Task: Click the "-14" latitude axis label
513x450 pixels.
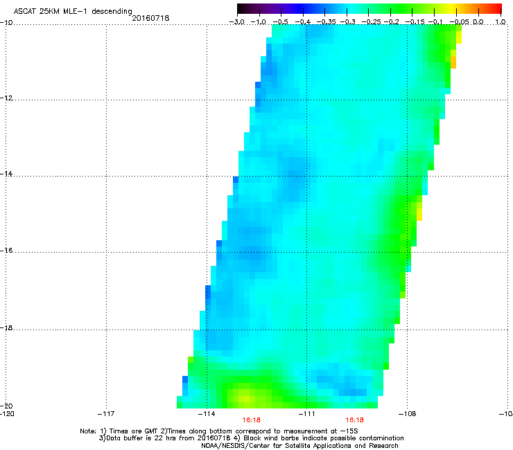Action: (x=6, y=174)
